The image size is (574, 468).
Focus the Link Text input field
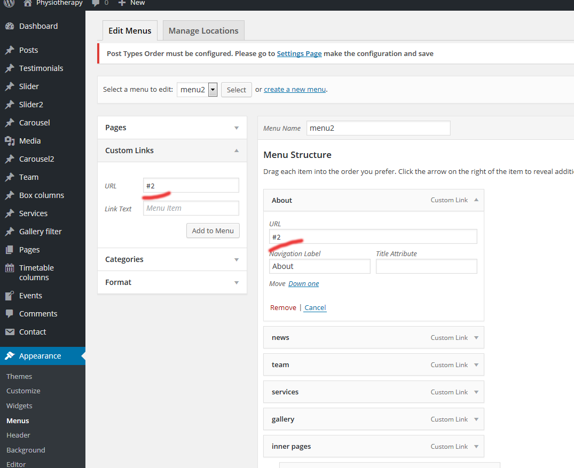point(191,208)
